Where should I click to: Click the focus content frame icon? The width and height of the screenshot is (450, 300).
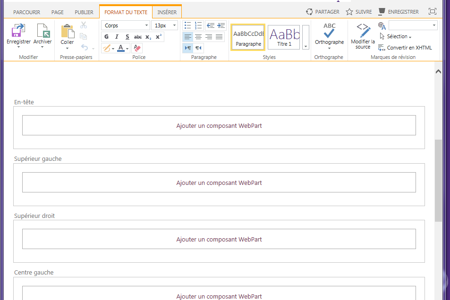[x=432, y=11]
